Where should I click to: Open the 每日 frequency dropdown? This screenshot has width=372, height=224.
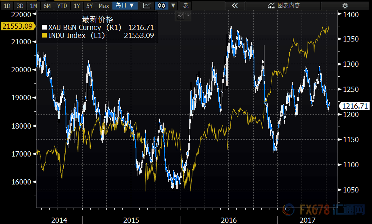(125, 6)
